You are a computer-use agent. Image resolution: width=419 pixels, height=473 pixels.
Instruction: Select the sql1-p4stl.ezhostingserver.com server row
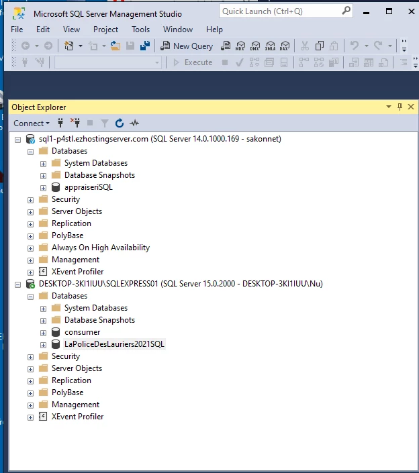point(160,139)
